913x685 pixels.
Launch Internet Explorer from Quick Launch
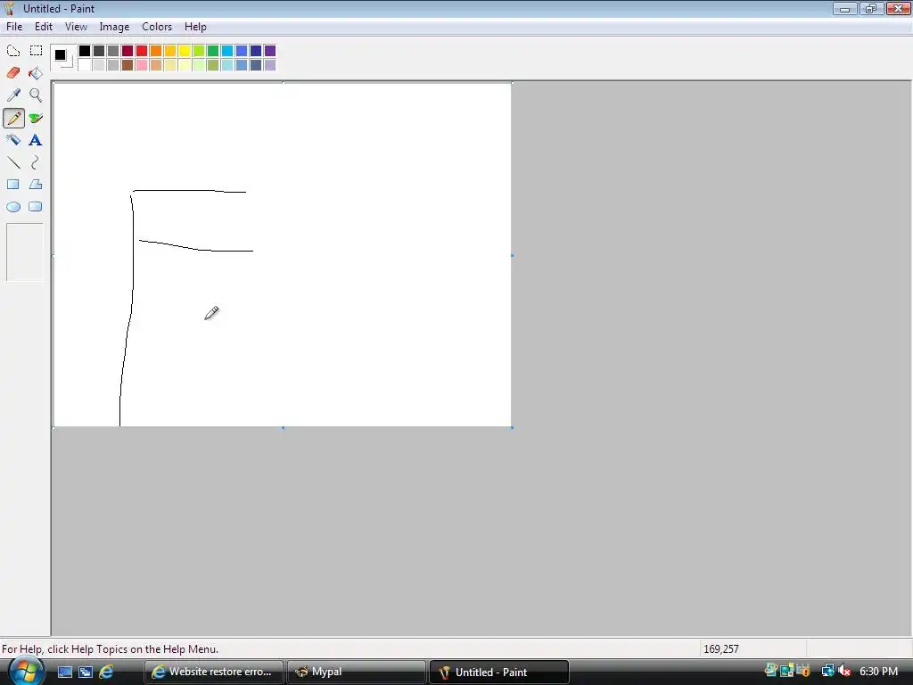[x=107, y=673]
